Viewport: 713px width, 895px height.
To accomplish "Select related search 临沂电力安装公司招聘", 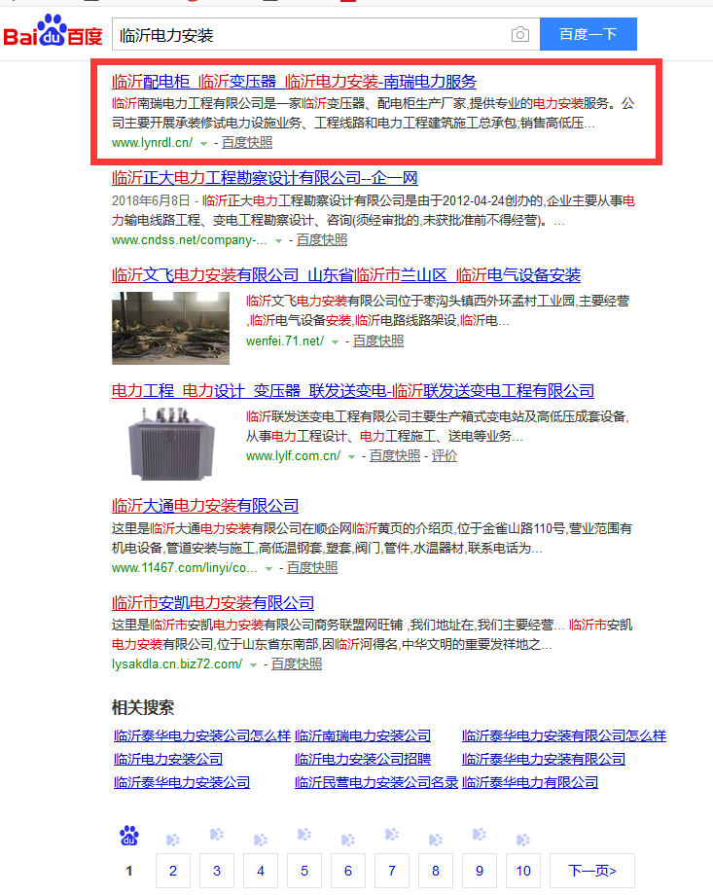I will pos(362,759).
